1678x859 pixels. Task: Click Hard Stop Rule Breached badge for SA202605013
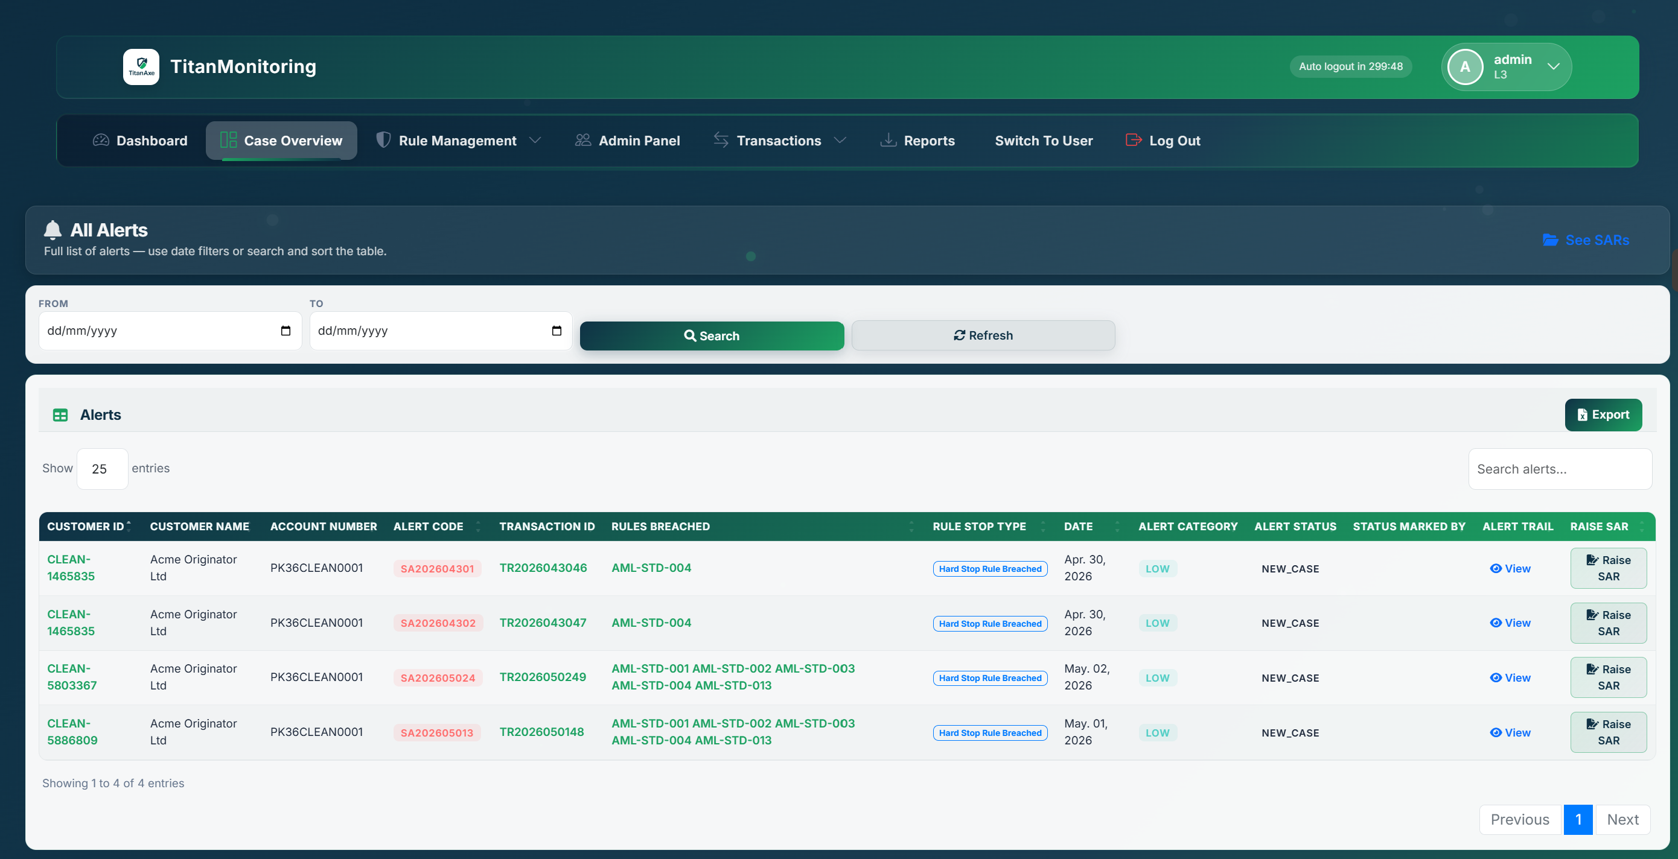pyautogui.click(x=990, y=733)
